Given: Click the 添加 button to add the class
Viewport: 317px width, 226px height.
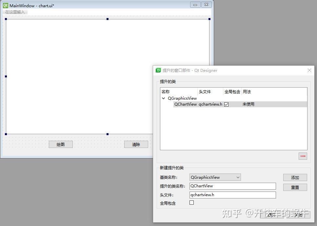Looking at the screenshot, I should pyautogui.click(x=295, y=177).
